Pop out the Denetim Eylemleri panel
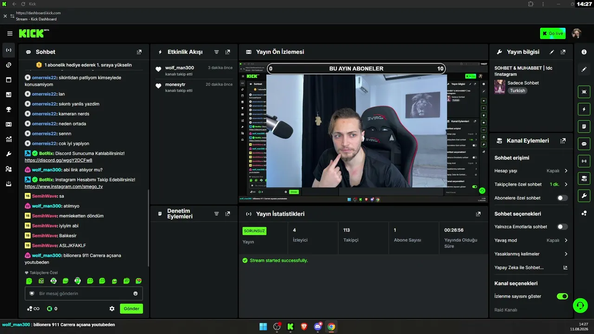Viewport: 594px width, 334px height. click(227, 214)
